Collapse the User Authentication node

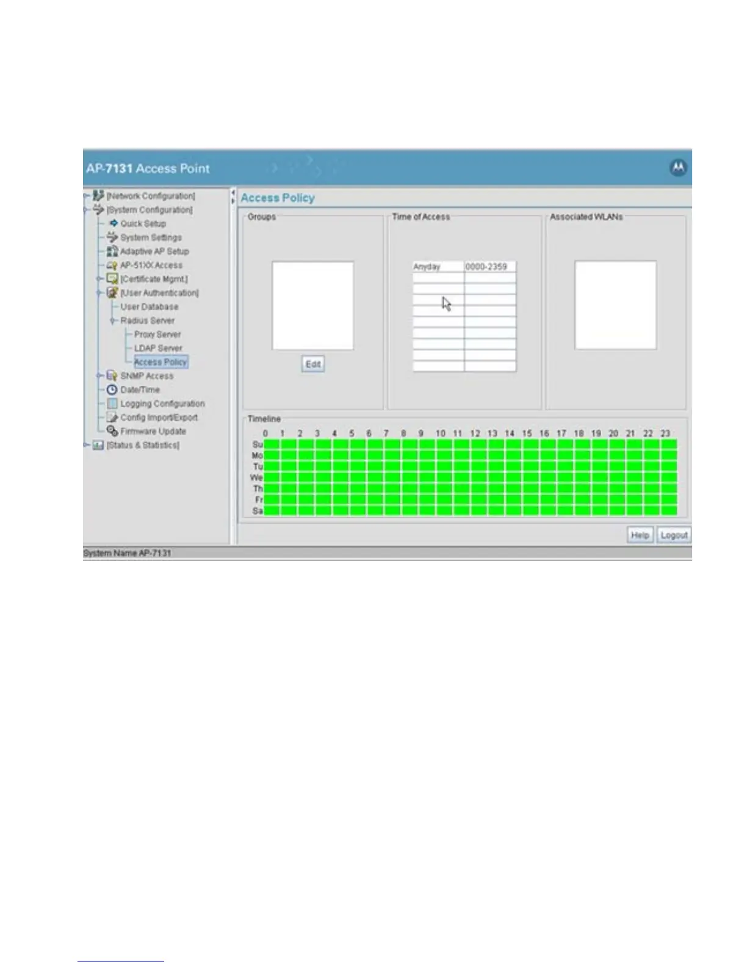pyautogui.click(x=100, y=293)
